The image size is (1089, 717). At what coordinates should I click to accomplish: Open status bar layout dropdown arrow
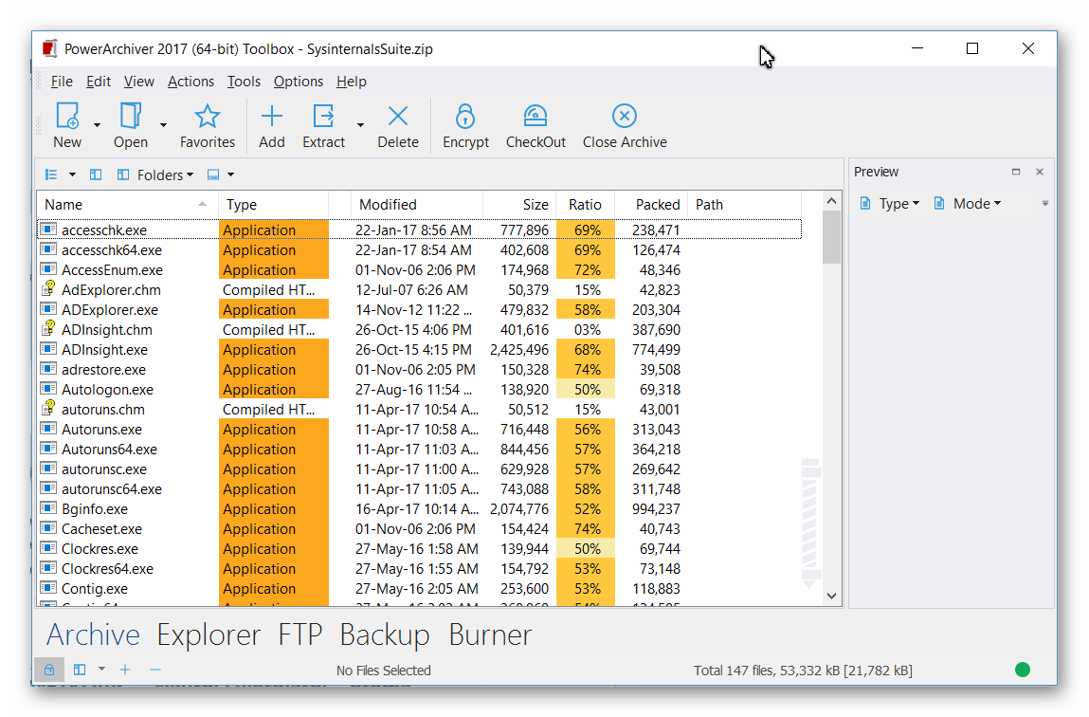click(x=101, y=669)
